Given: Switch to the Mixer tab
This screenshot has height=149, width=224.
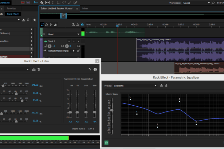Looking at the screenshot, I should coord(85,8).
